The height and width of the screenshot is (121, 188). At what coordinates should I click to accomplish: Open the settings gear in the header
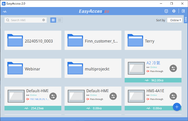tap(174, 11)
